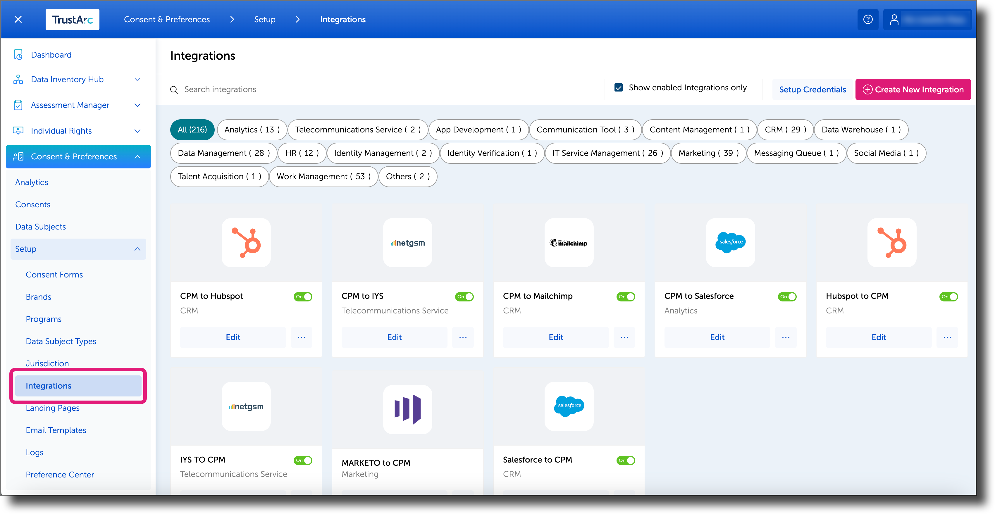The height and width of the screenshot is (514, 995).
Task: Expand the Data Inventory Hub section
Action: (x=137, y=79)
